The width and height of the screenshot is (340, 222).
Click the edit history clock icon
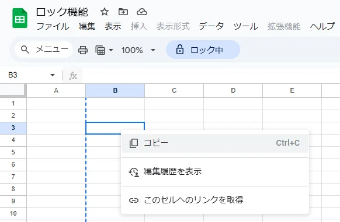click(134, 172)
